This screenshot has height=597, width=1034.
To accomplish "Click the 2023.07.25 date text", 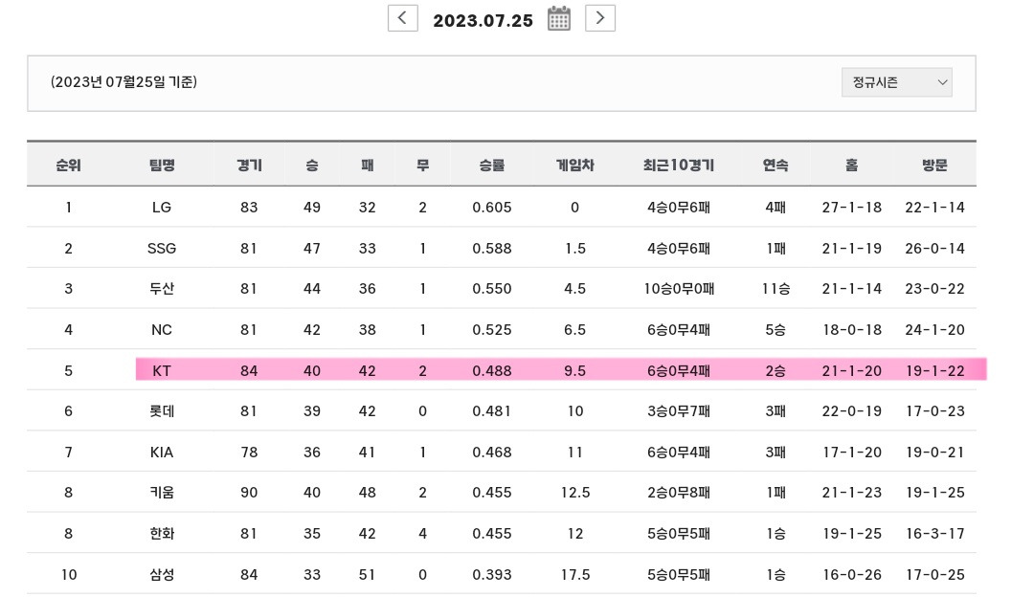I will (483, 20).
